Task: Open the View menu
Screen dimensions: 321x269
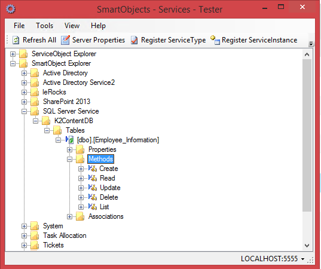Action: 72,26
